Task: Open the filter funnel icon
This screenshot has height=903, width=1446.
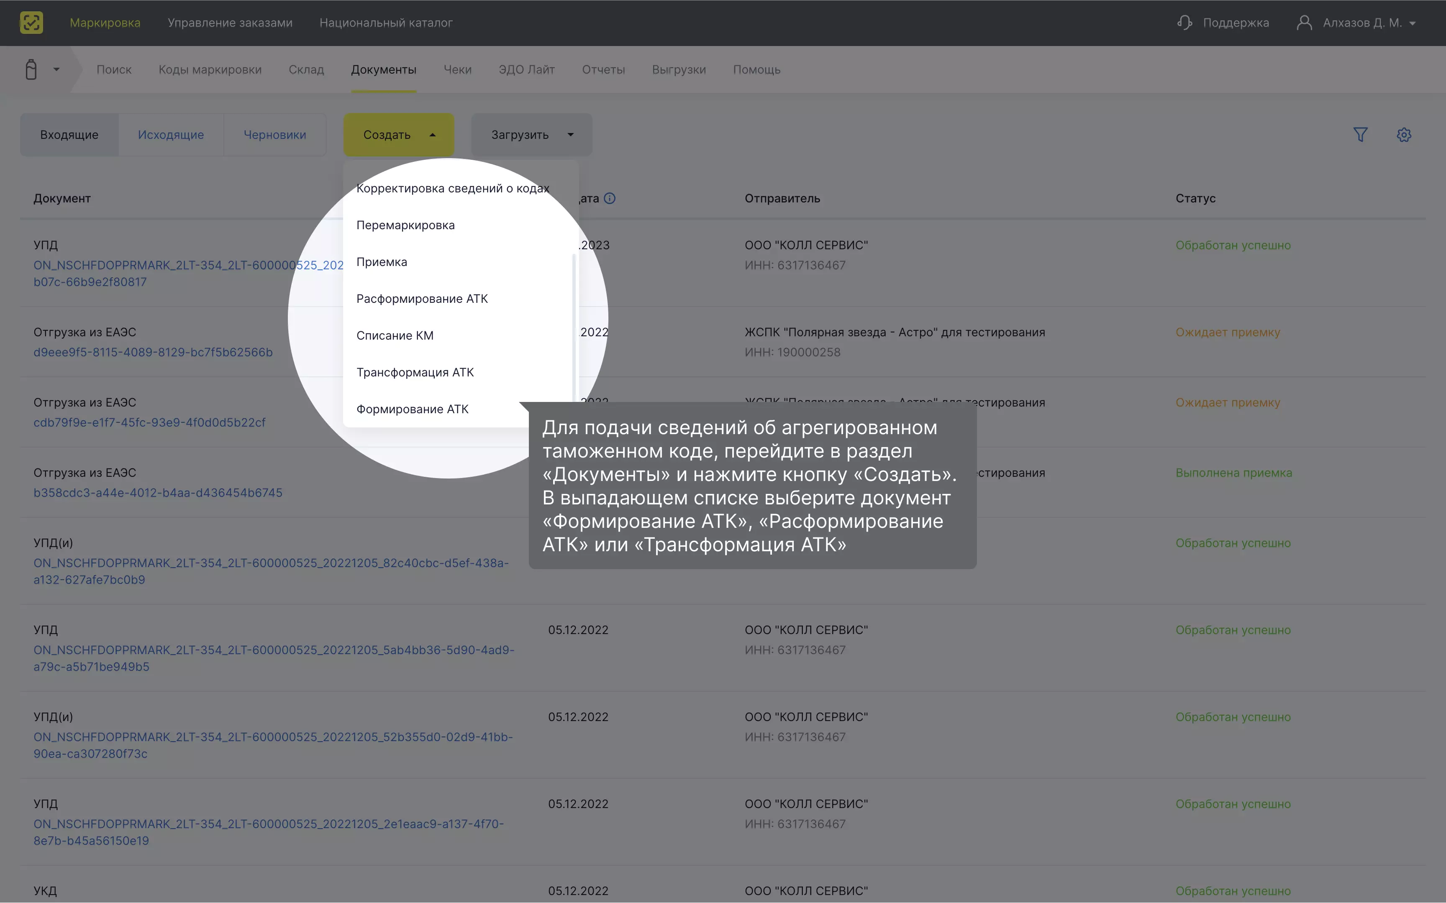Action: [1360, 135]
